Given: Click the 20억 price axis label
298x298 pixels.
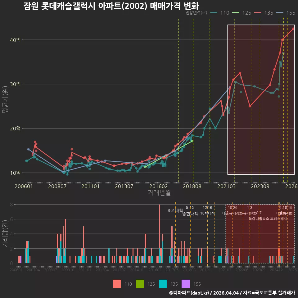Looking at the screenshot, I should (x=15, y=129).
